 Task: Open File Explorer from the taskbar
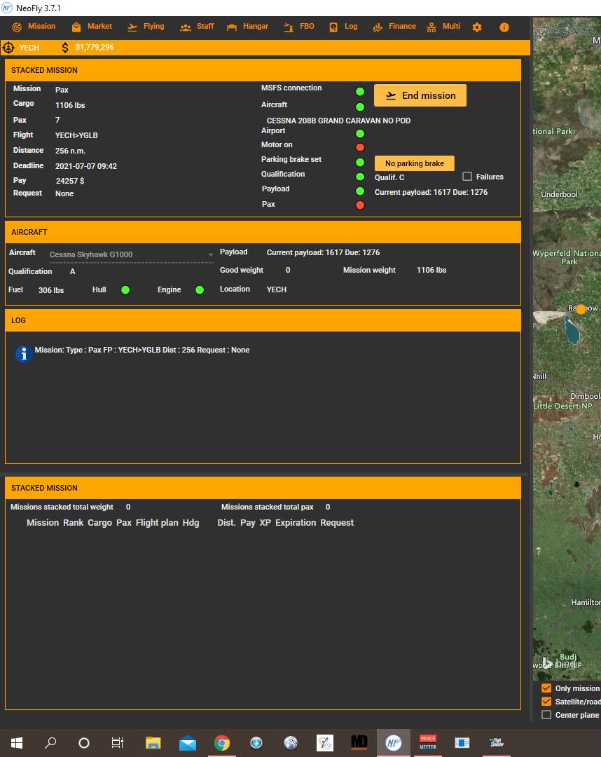click(153, 743)
